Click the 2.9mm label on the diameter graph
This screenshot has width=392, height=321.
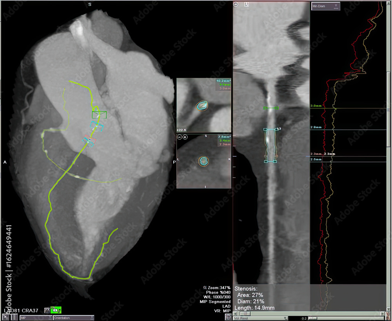coord(316,127)
